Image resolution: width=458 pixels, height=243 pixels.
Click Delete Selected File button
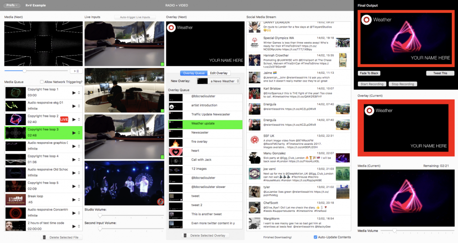61,238
